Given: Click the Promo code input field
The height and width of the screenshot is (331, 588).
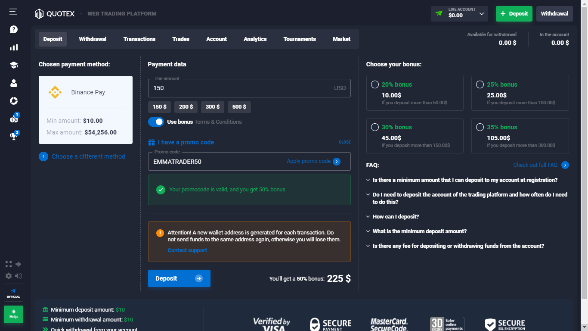Looking at the screenshot, I should [x=249, y=162].
